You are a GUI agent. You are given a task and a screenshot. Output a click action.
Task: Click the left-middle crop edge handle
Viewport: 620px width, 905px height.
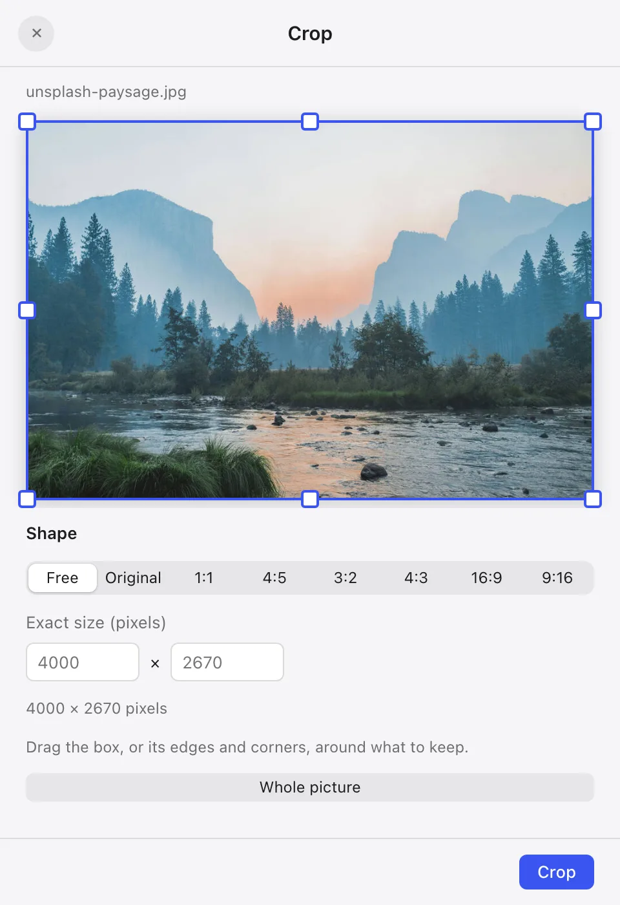pos(27,310)
